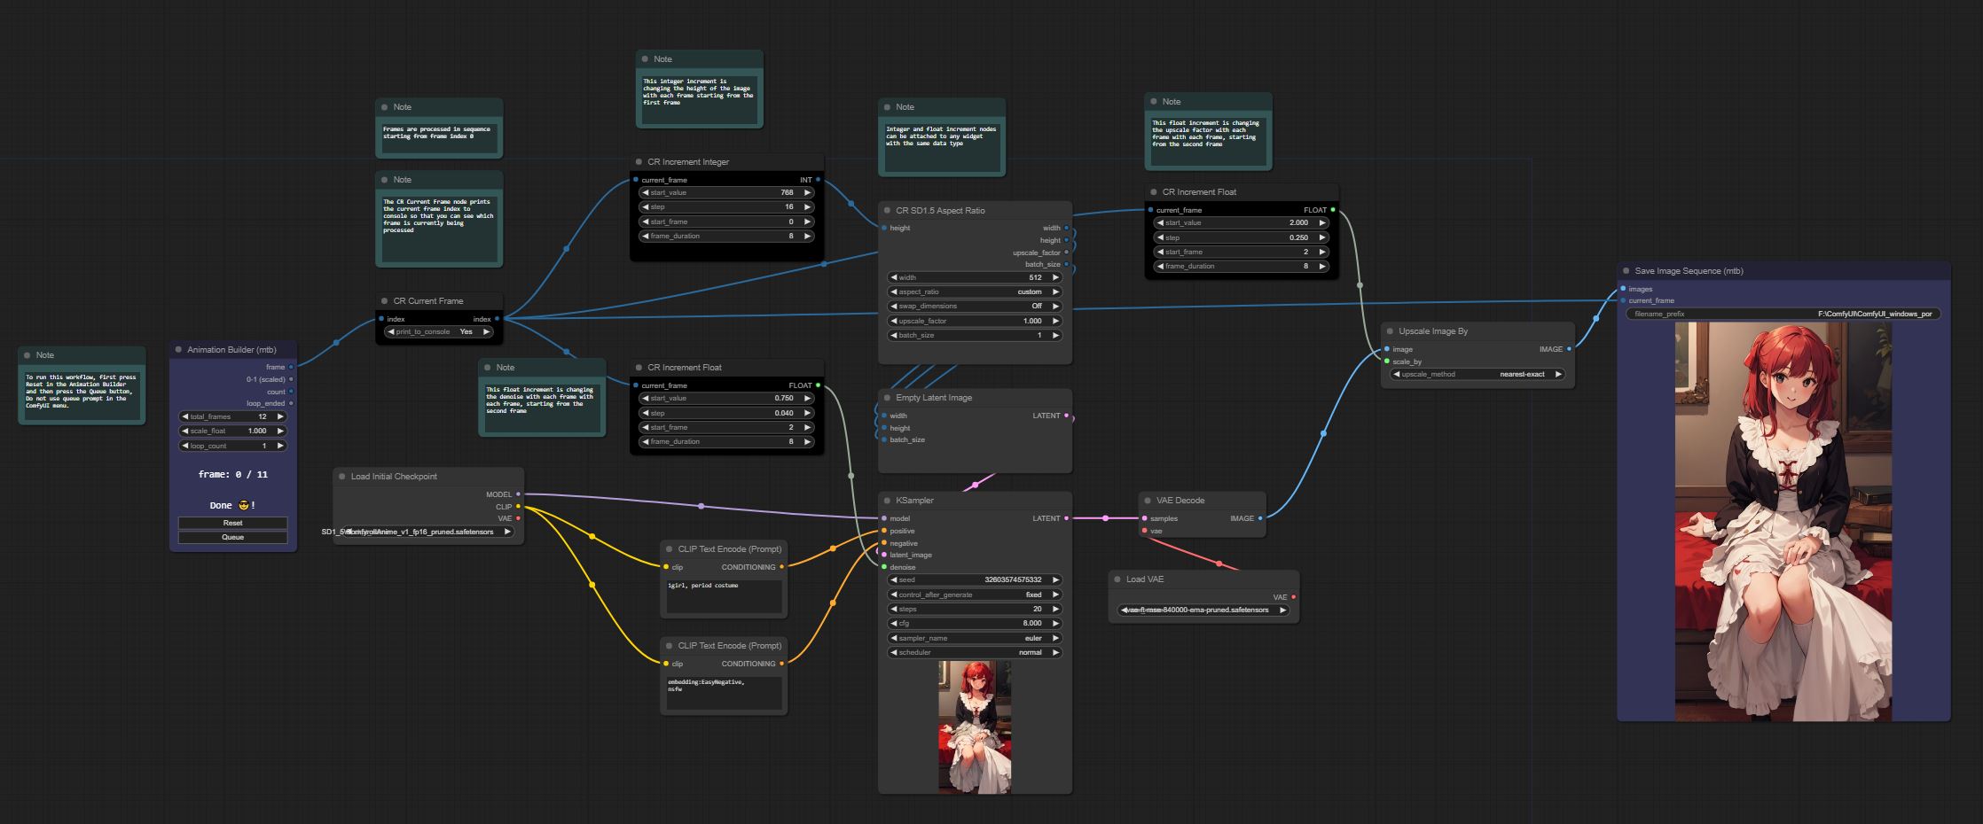Collapse the CR SD1.5 Aspect Ratio node dot
Viewport: 1983px width, 824px height.
click(x=887, y=211)
